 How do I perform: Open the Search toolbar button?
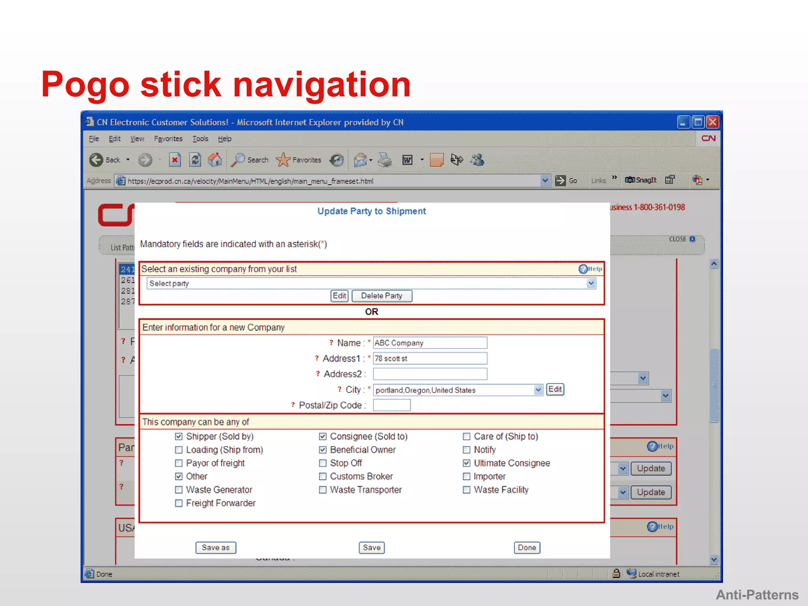click(x=250, y=160)
